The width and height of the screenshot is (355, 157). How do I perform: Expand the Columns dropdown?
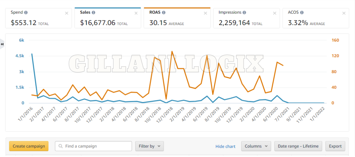point(256,146)
